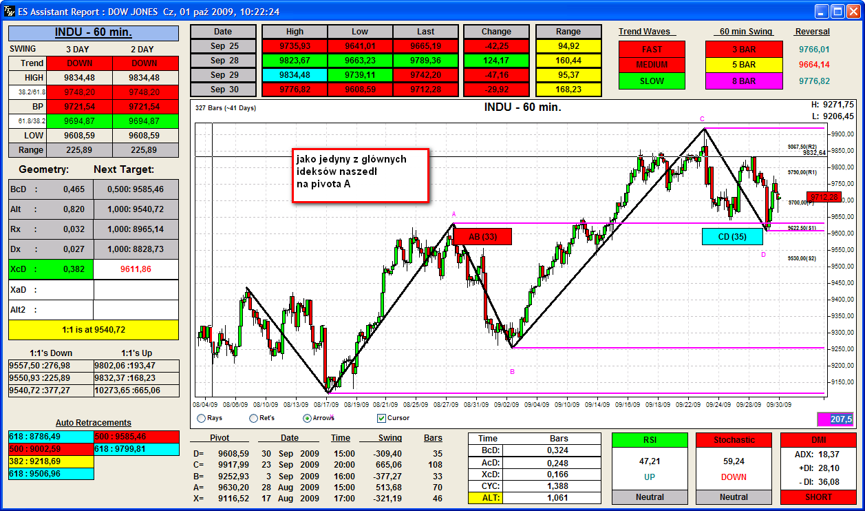Image resolution: width=865 pixels, height=511 pixels.
Task: Click the 618 : 9506,96 retracement cell
Action: click(50, 474)
